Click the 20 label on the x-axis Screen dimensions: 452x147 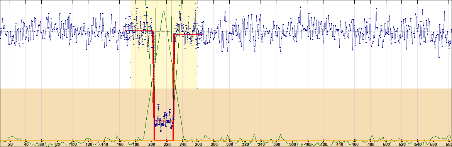click(10, 144)
